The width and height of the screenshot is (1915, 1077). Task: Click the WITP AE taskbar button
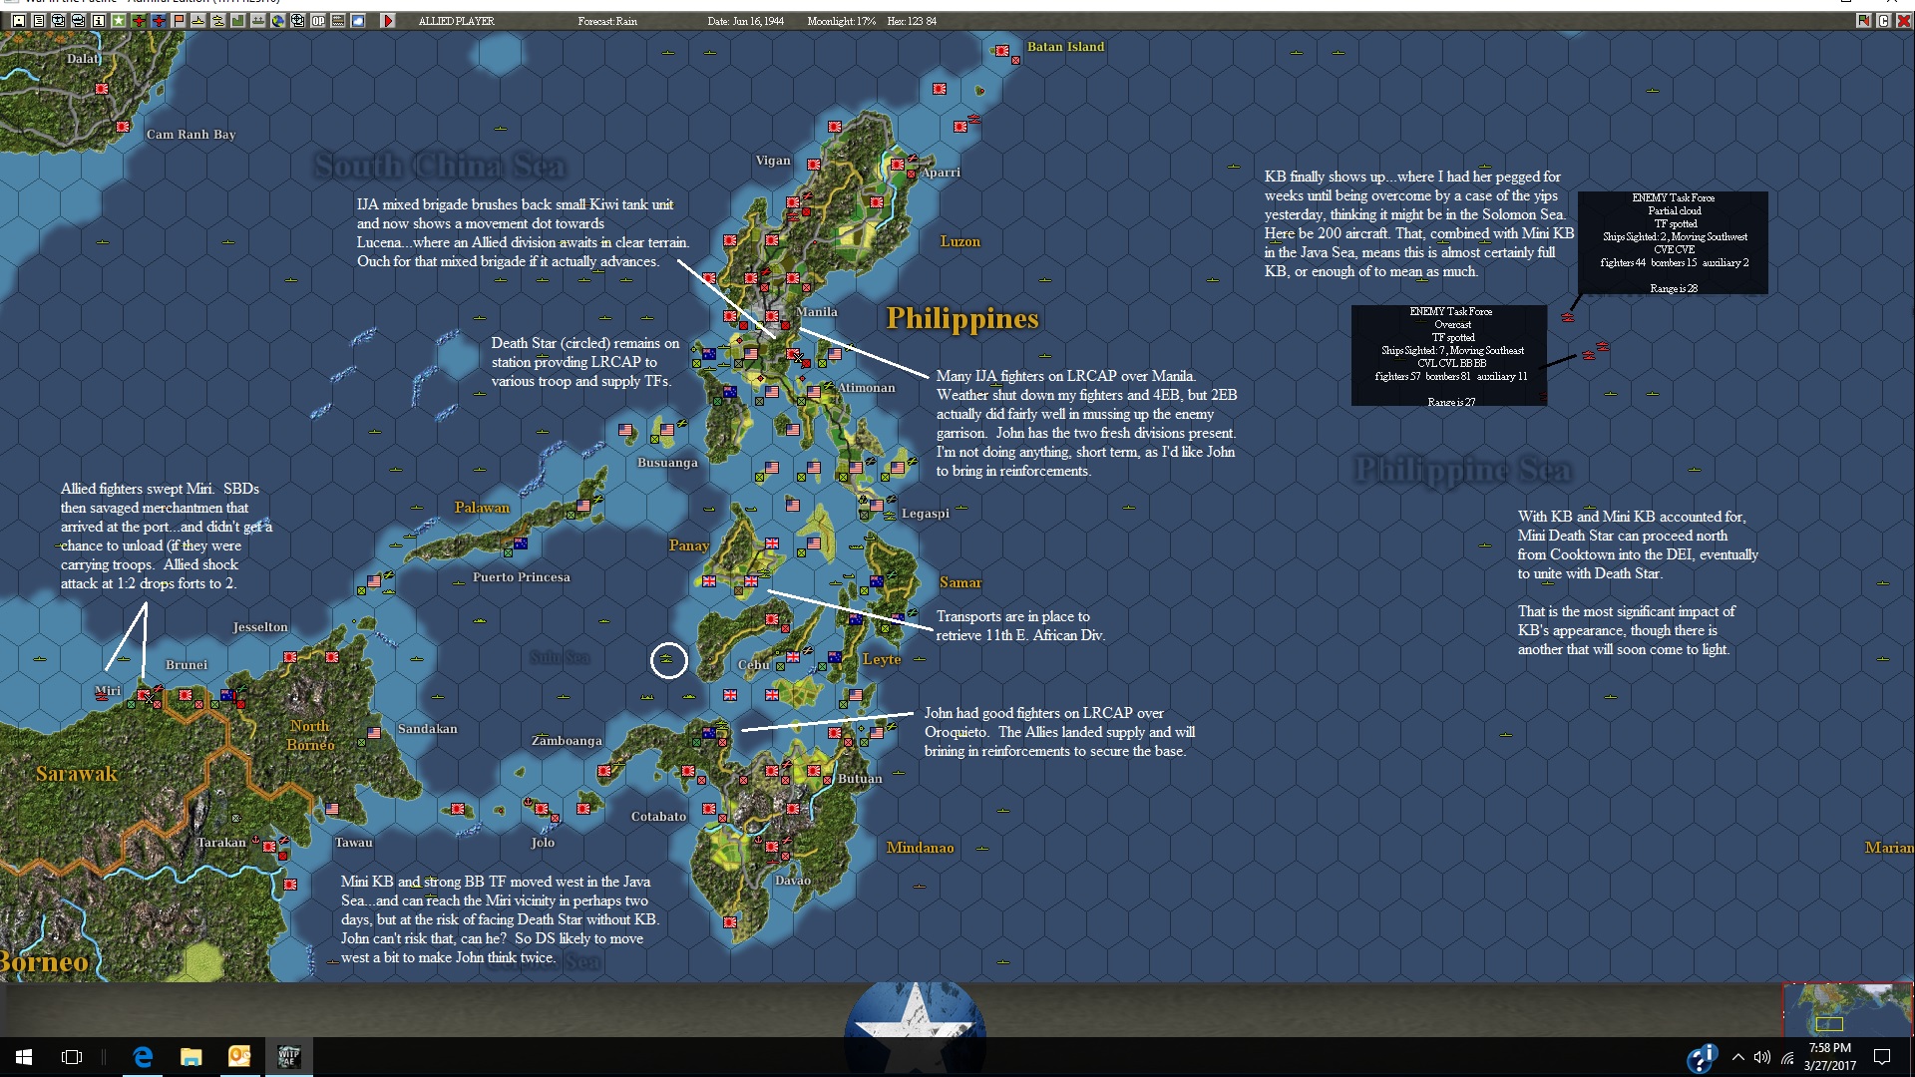(x=288, y=1057)
